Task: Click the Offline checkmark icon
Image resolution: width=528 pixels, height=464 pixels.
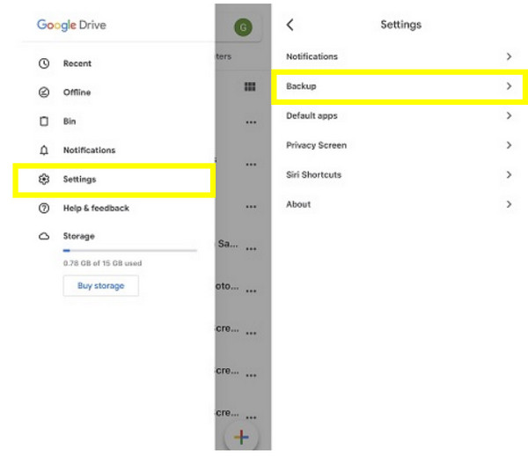Action: pos(44,92)
